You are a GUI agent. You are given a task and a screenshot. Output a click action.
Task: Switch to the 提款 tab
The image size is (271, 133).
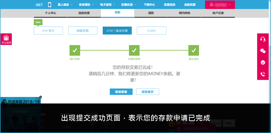coord(151,13)
